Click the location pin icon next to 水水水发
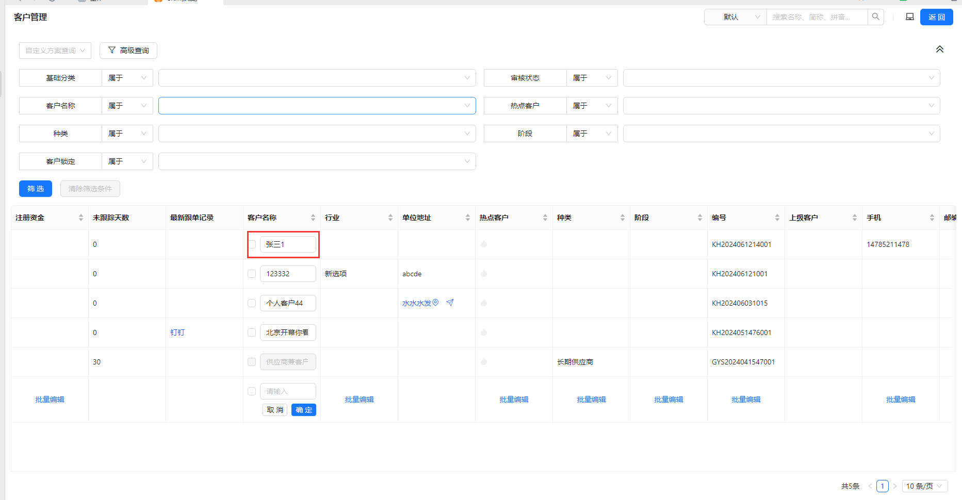The image size is (962, 500). point(435,303)
